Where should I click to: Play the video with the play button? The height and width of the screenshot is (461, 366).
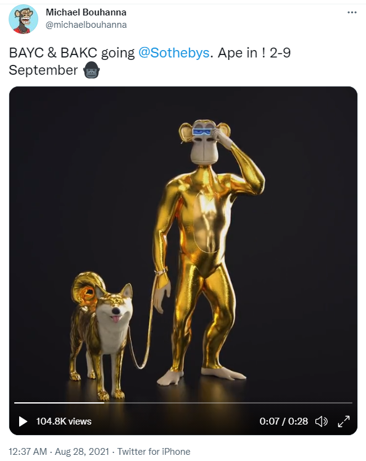click(23, 421)
